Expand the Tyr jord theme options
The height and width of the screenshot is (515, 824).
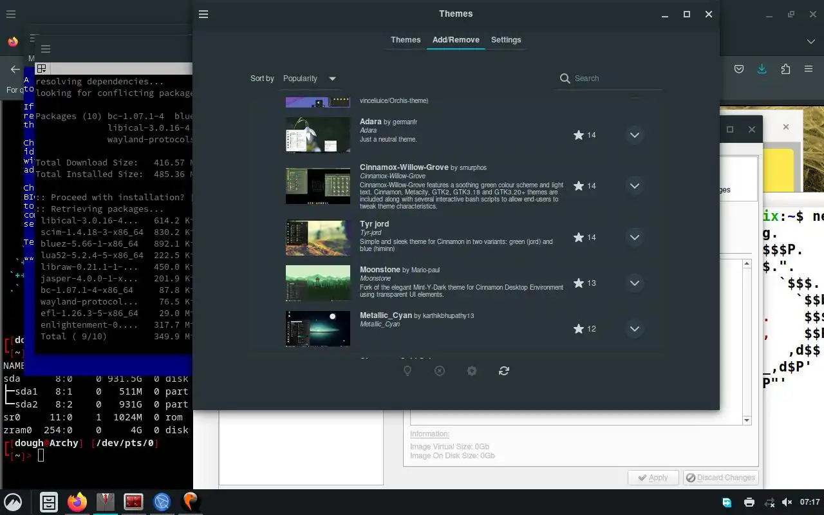tap(634, 238)
